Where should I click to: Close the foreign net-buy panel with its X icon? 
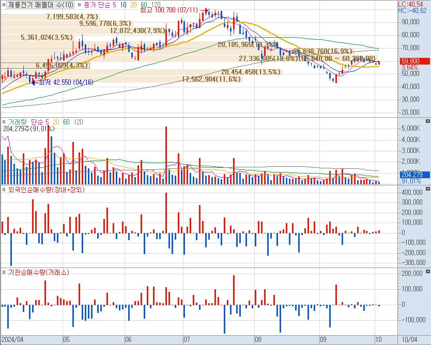tap(427, 190)
